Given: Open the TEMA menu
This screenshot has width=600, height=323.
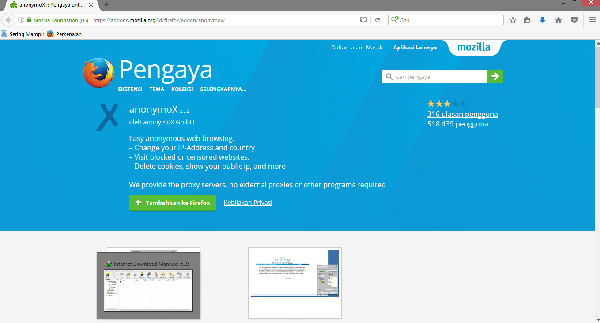Looking at the screenshot, I should pos(157,89).
